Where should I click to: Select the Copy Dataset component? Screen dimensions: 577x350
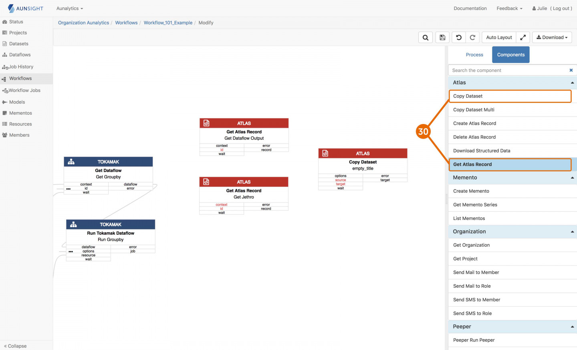(510, 96)
